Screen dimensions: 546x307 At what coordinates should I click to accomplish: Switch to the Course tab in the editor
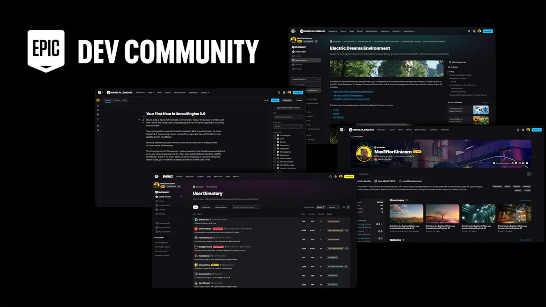pyautogui.click(x=117, y=100)
